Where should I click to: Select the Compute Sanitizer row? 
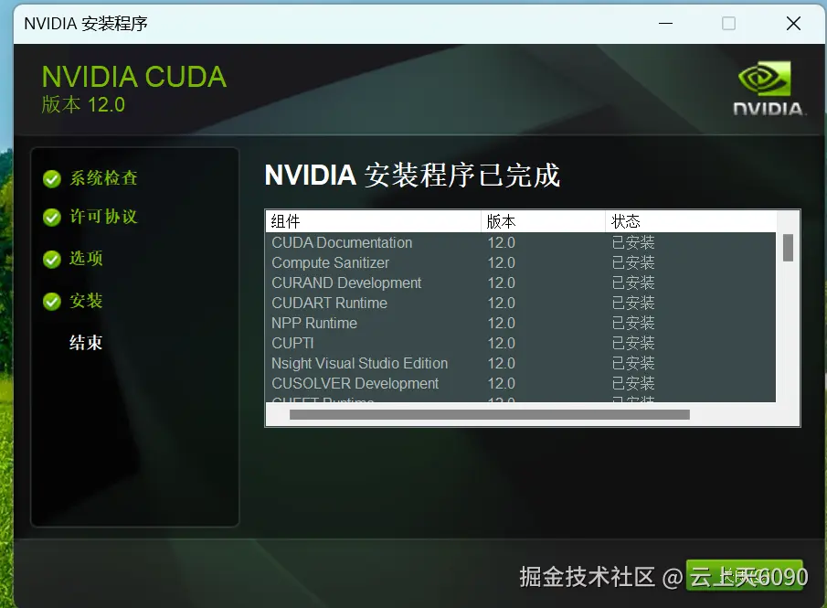(x=521, y=262)
